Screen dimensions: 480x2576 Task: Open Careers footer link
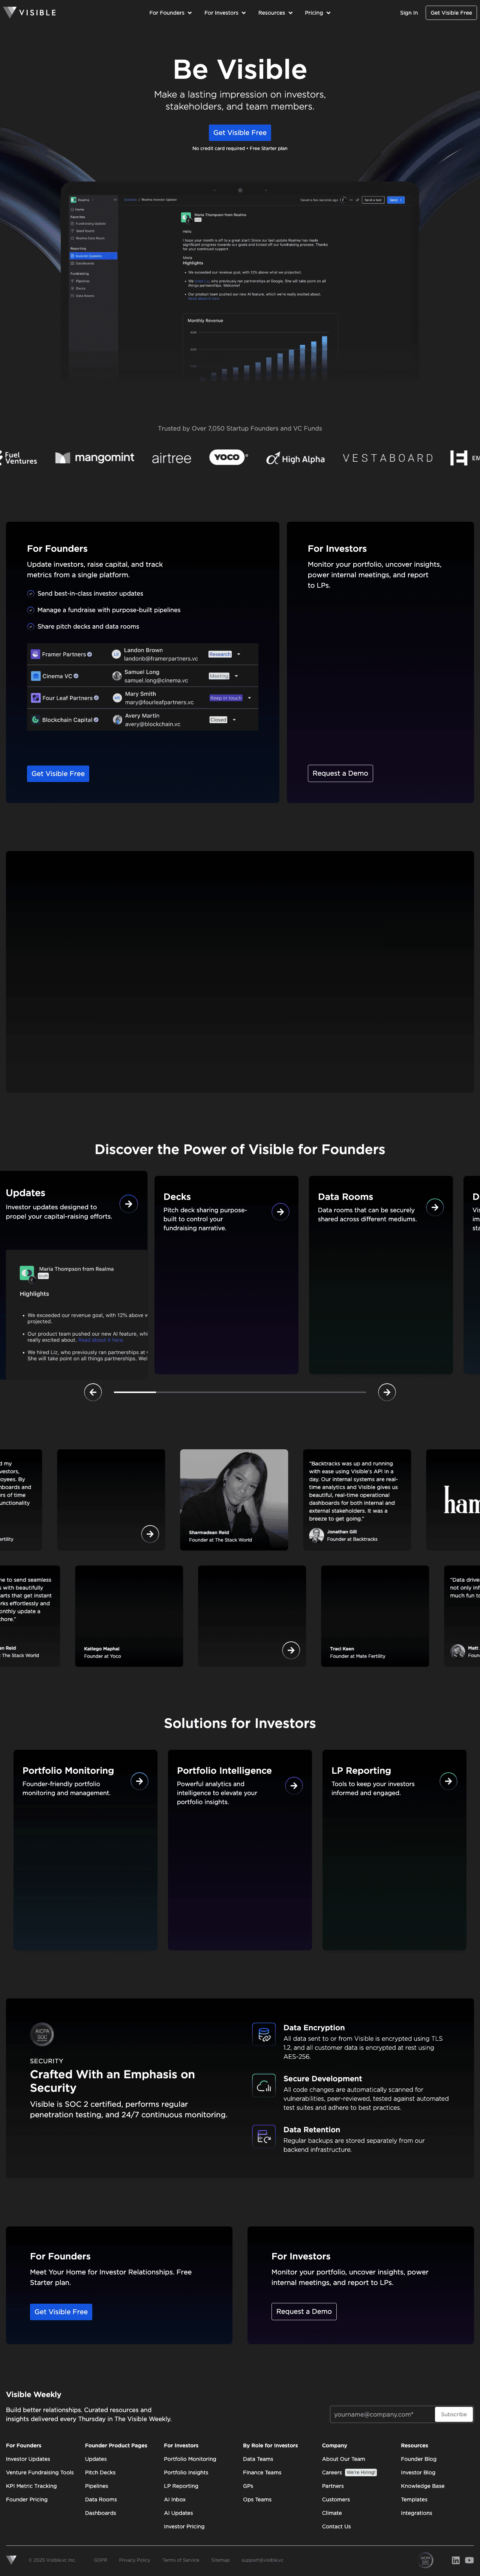[x=332, y=2472]
